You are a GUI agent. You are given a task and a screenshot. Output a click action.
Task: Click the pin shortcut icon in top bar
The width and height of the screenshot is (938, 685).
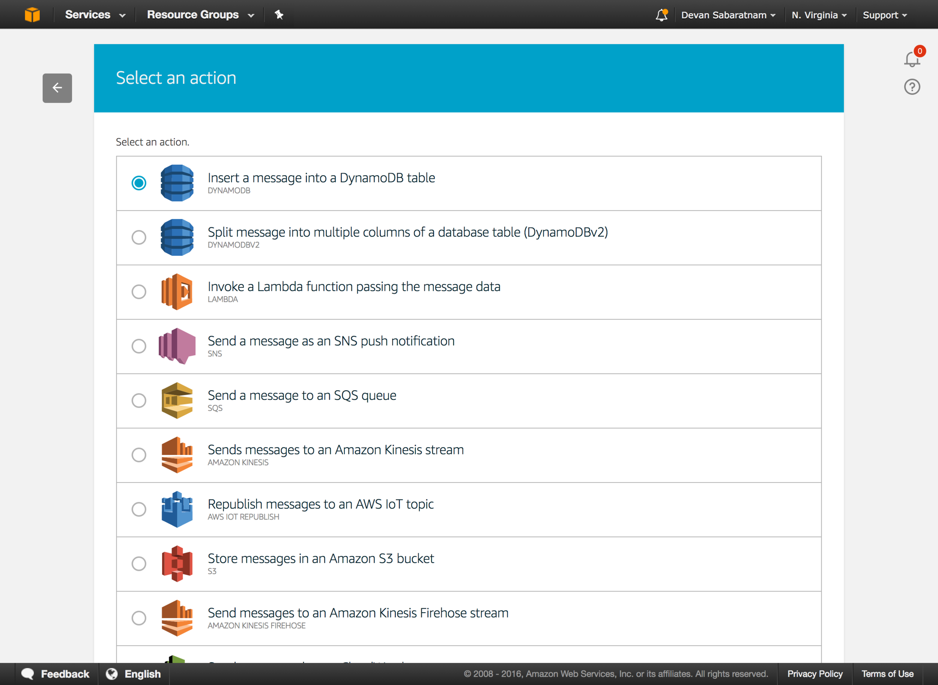[279, 15]
